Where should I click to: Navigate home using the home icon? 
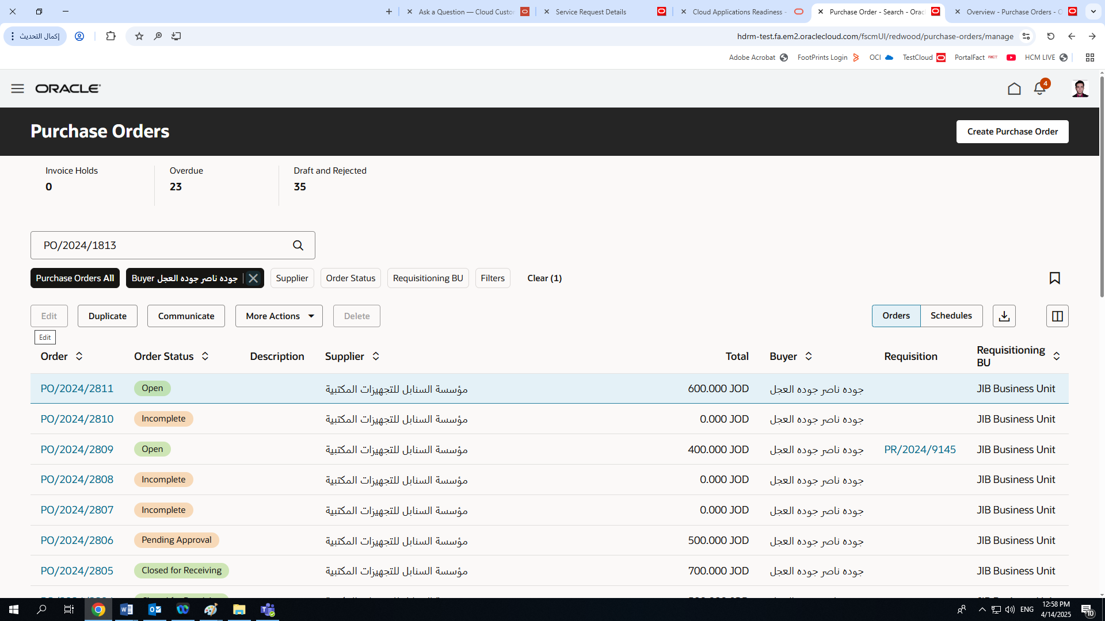point(1015,89)
